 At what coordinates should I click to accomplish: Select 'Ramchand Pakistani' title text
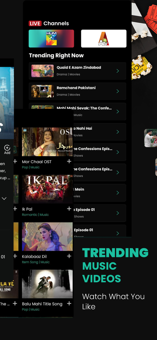pos(76,88)
